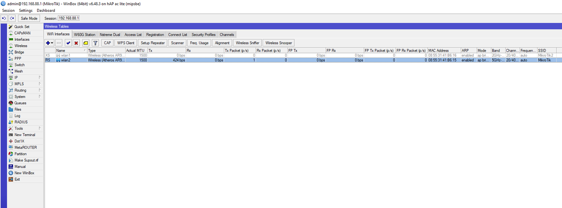Click Exit in the sidebar

click(x=17, y=179)
